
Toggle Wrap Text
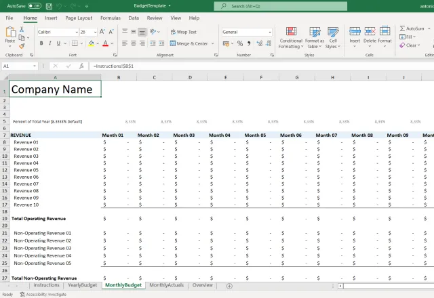coord(184,32)
